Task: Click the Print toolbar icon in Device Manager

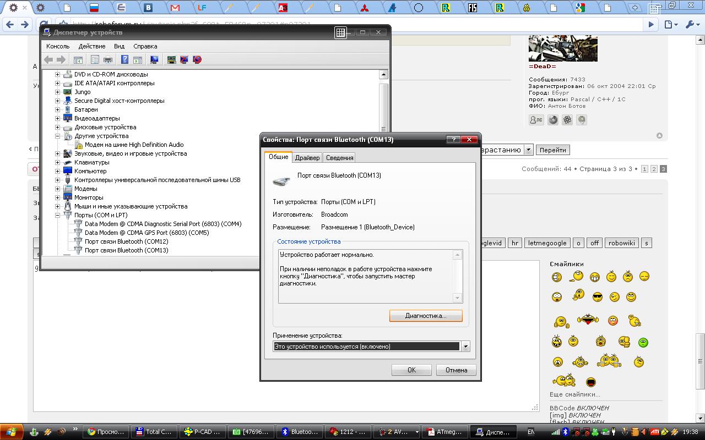Action: click(x=108, y=59)
